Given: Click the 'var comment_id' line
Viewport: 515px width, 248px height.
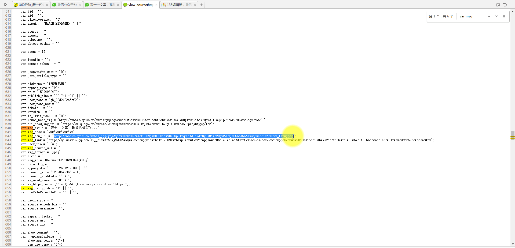Looking at the screenshot, I should tap(50, 172).
